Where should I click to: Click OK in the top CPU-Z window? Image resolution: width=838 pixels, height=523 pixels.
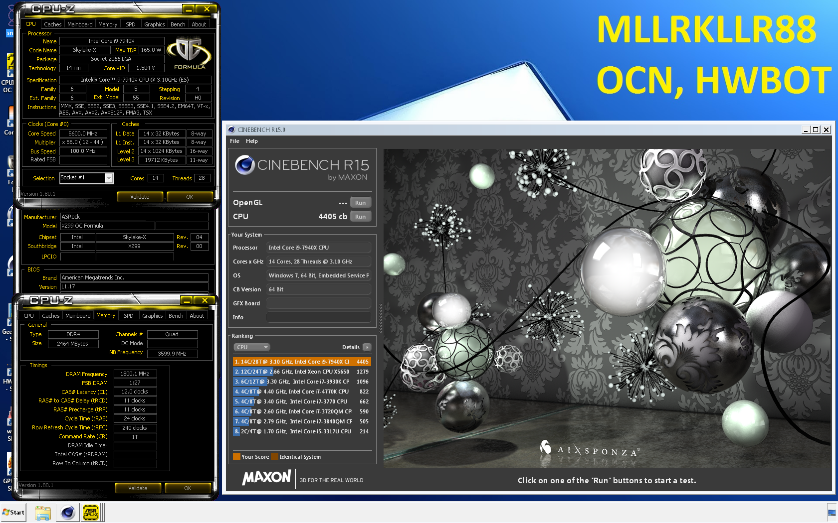point(190,197)
